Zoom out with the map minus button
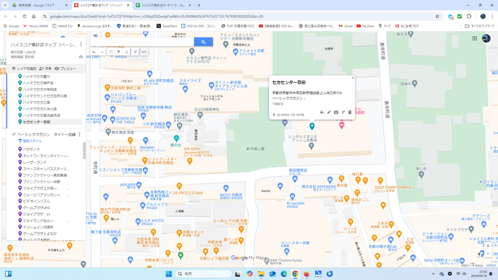This screenshot has width=498, height=280. pos(488,254)
